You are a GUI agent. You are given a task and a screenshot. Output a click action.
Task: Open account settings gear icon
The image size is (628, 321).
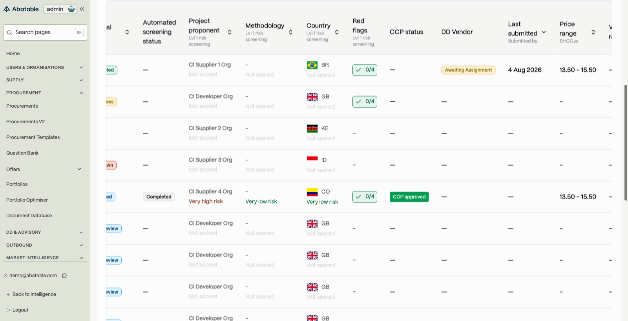(64, 276)
